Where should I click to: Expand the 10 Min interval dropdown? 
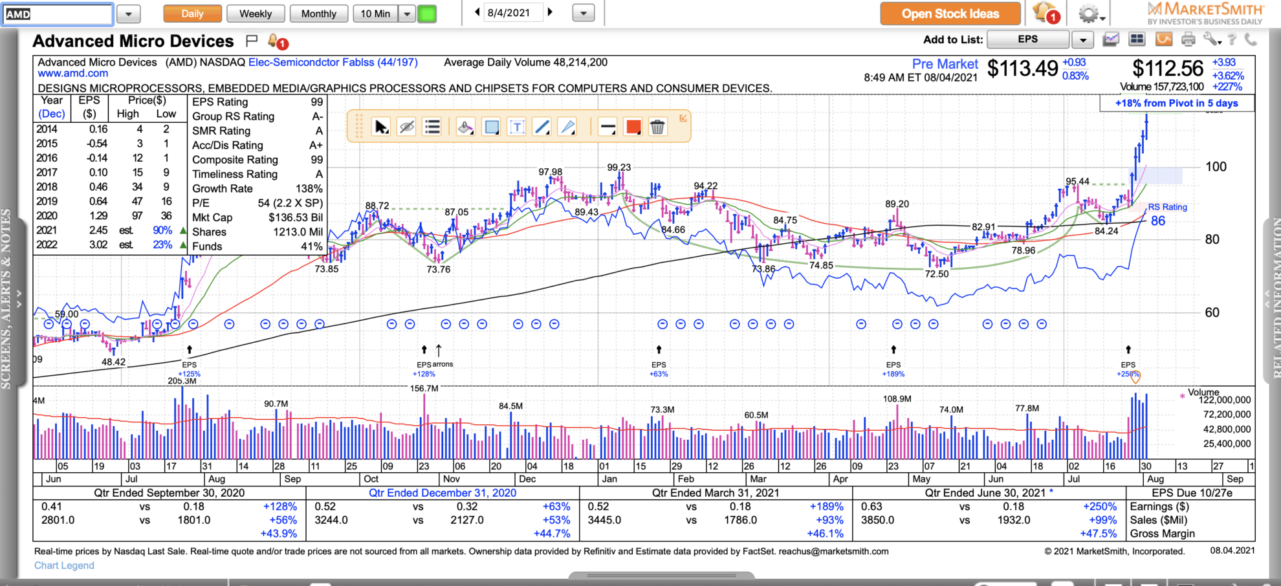pos(407,14)
